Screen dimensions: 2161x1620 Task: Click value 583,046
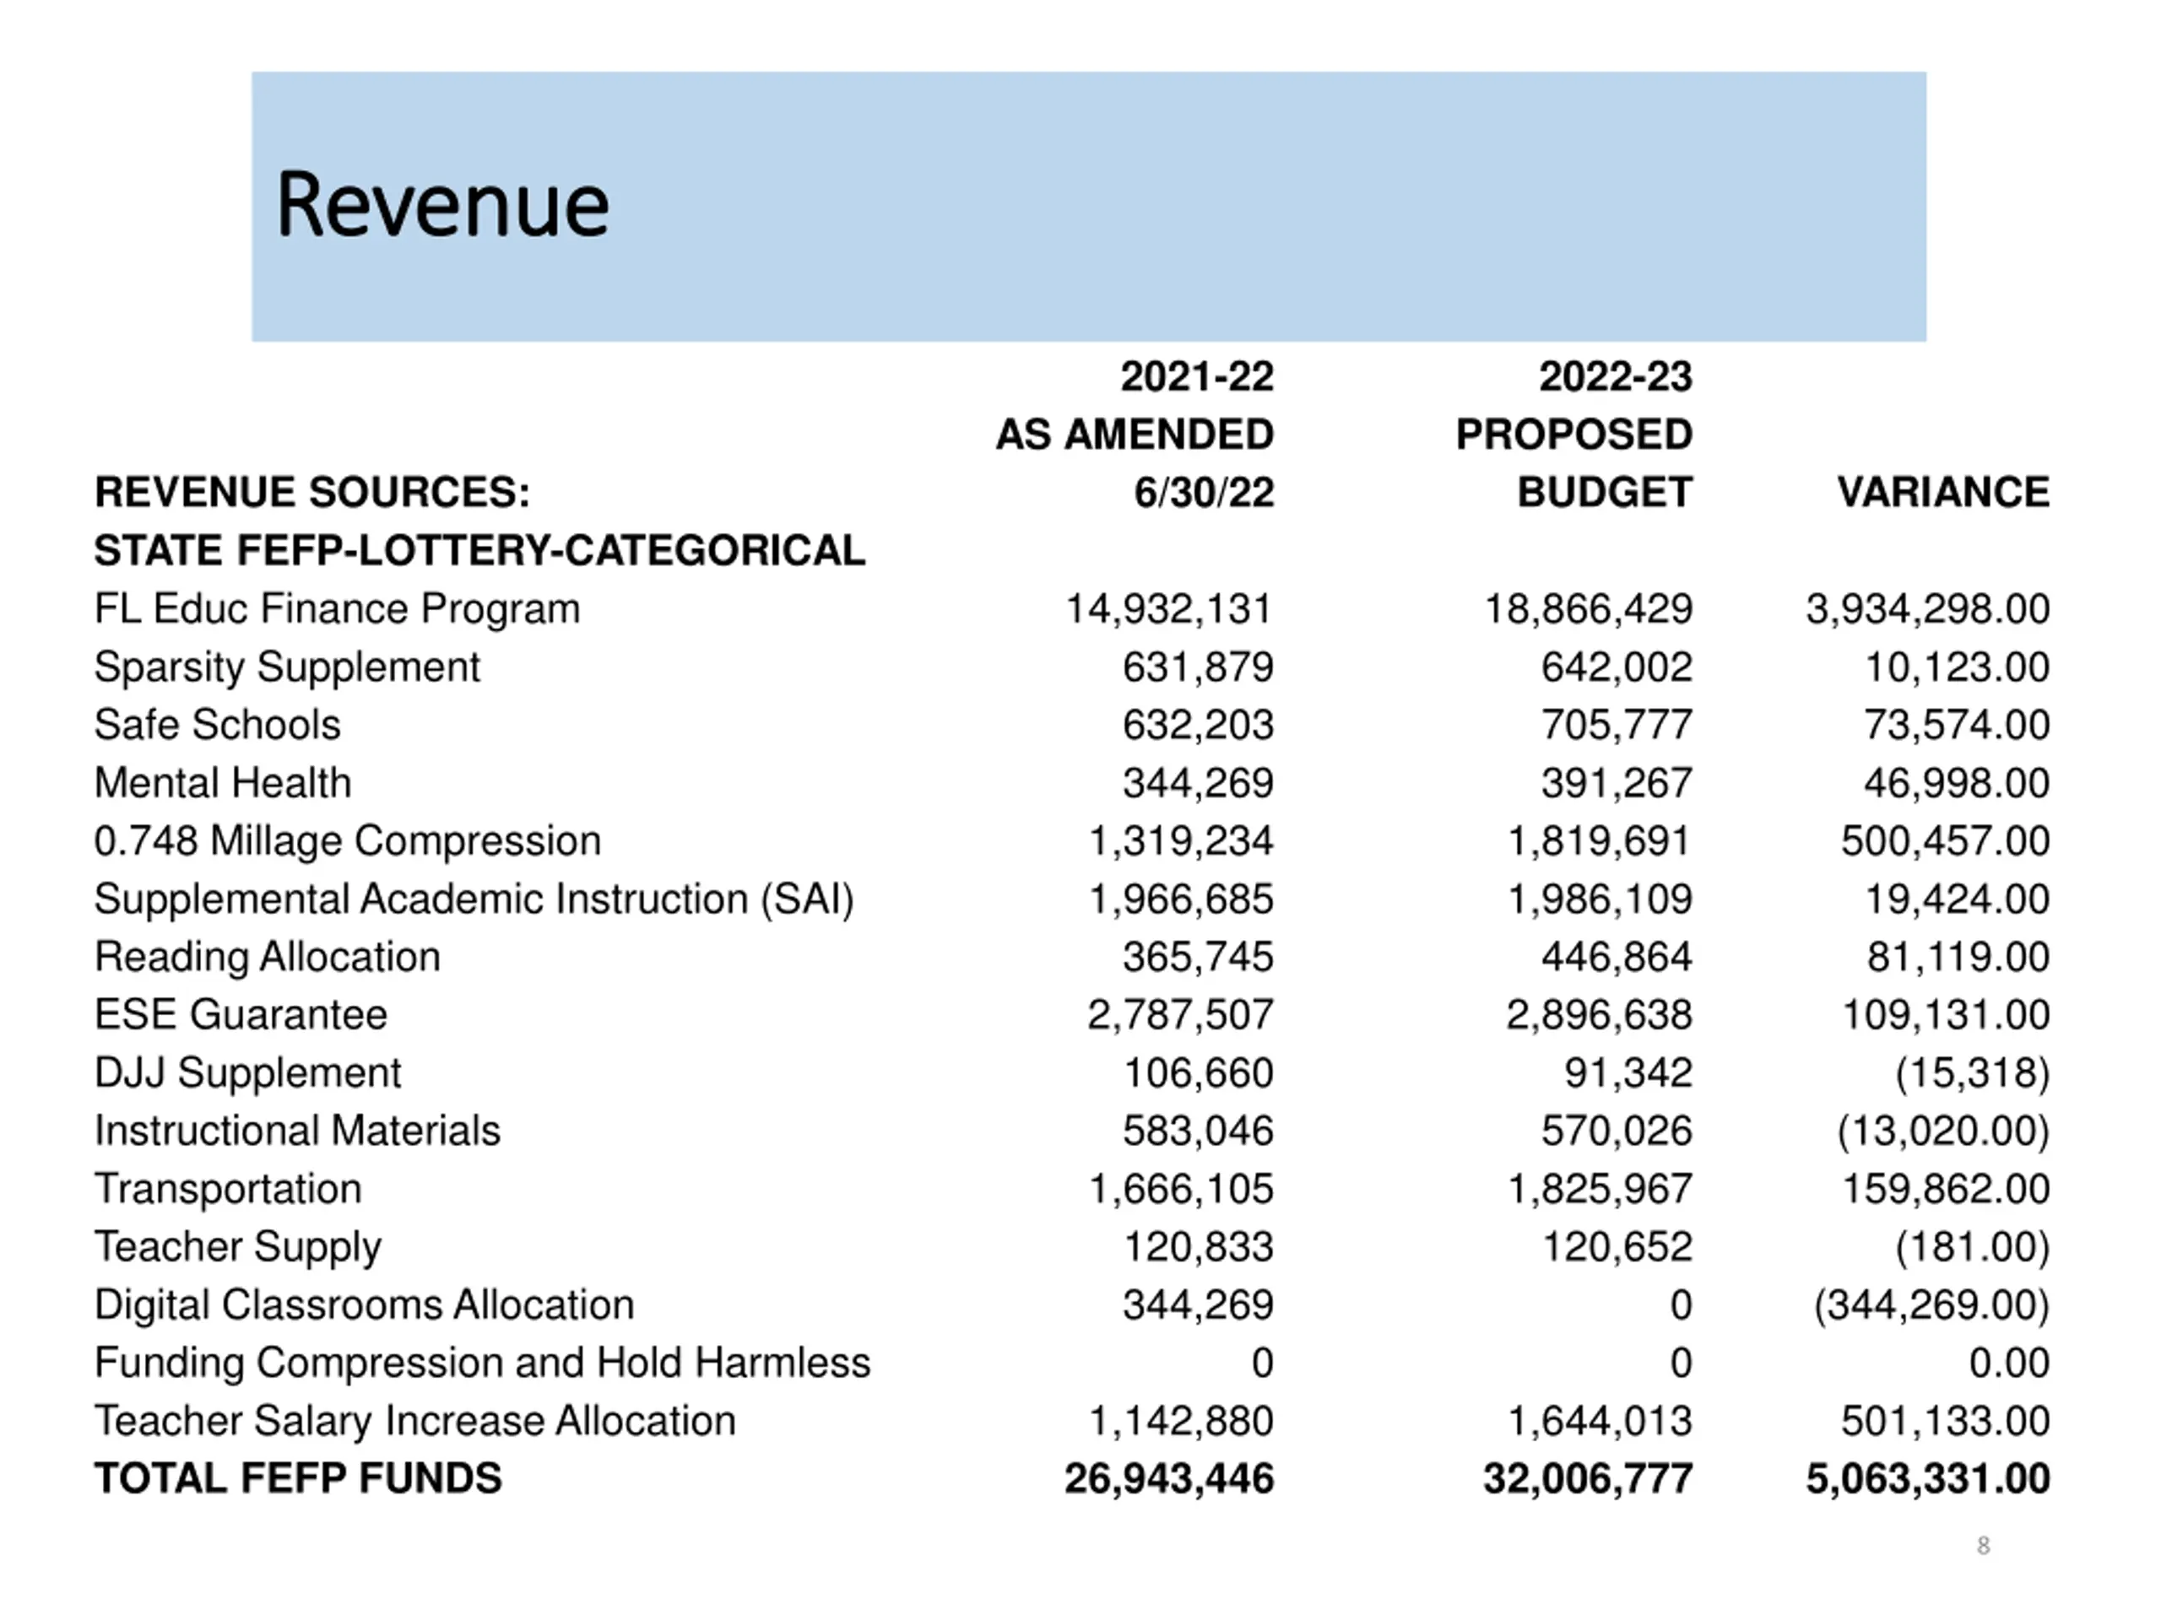click(x=1198, y=1131)
